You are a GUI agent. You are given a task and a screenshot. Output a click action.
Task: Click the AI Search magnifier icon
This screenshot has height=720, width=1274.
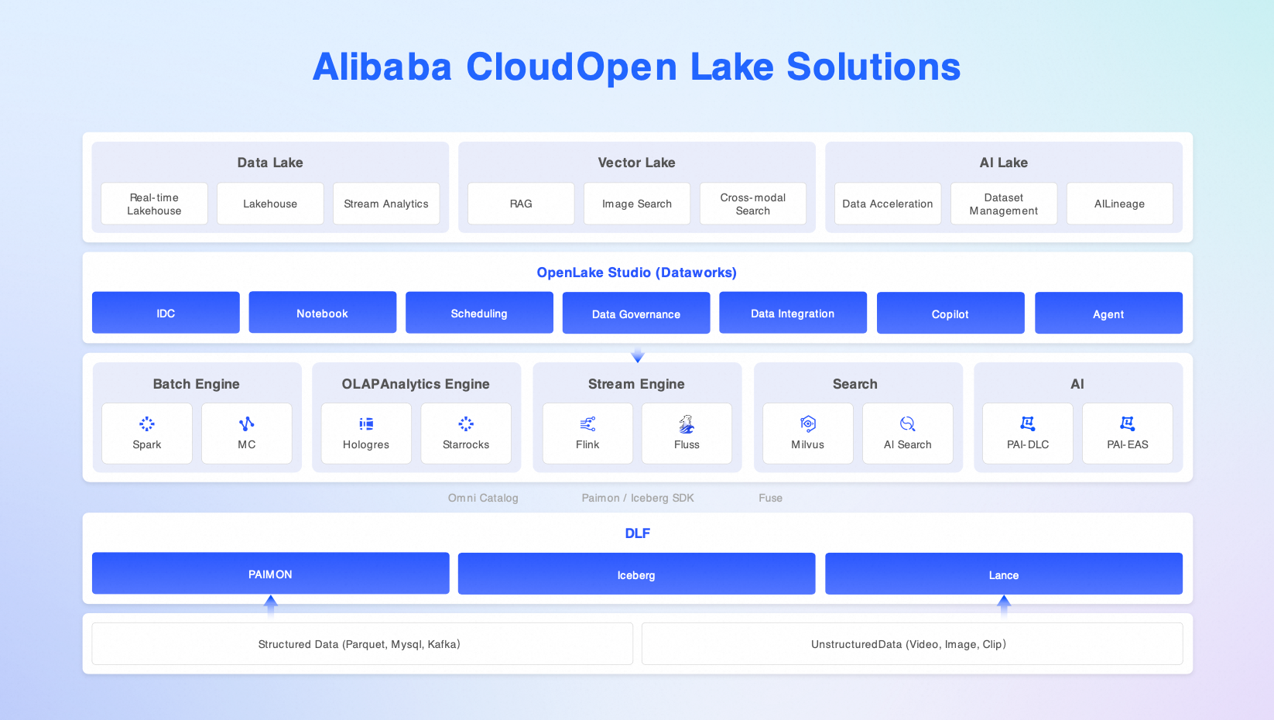[908, 423]
